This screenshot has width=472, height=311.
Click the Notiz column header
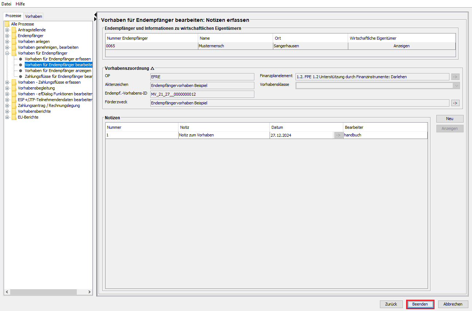[x=224, y=127]
